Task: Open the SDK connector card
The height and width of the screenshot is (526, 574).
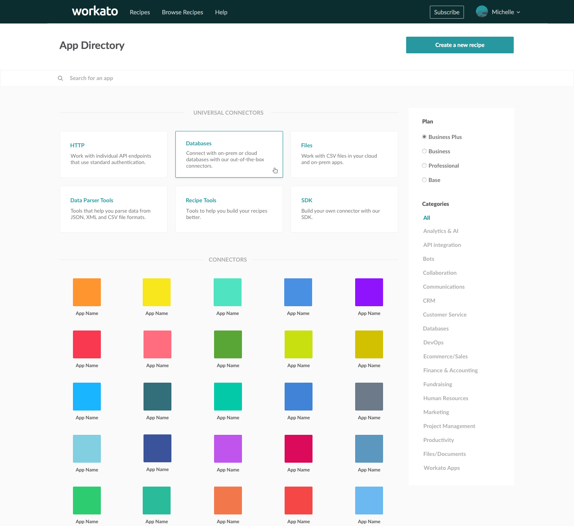Action: tap(344, 209)
